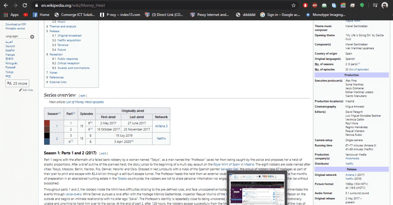This screenshot has height=205, width=393.
Task: Expand the 25 more languages button
Action: tap(17, 83)
